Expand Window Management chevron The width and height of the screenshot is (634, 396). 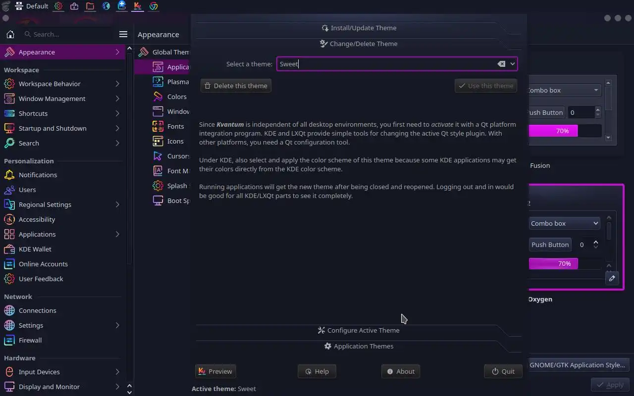[x=117, y=99]
